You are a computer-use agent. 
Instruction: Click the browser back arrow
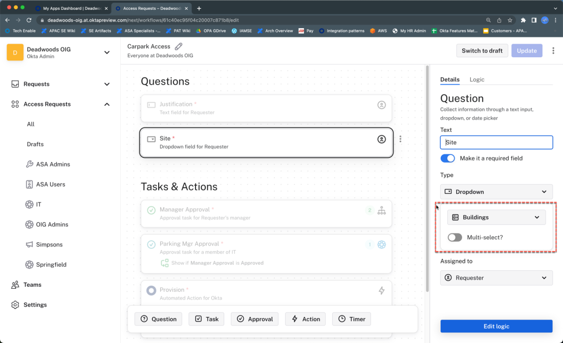8,20
